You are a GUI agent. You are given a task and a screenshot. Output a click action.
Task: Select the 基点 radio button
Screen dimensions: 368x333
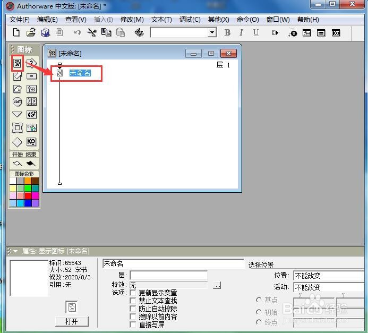coord(259,300)
